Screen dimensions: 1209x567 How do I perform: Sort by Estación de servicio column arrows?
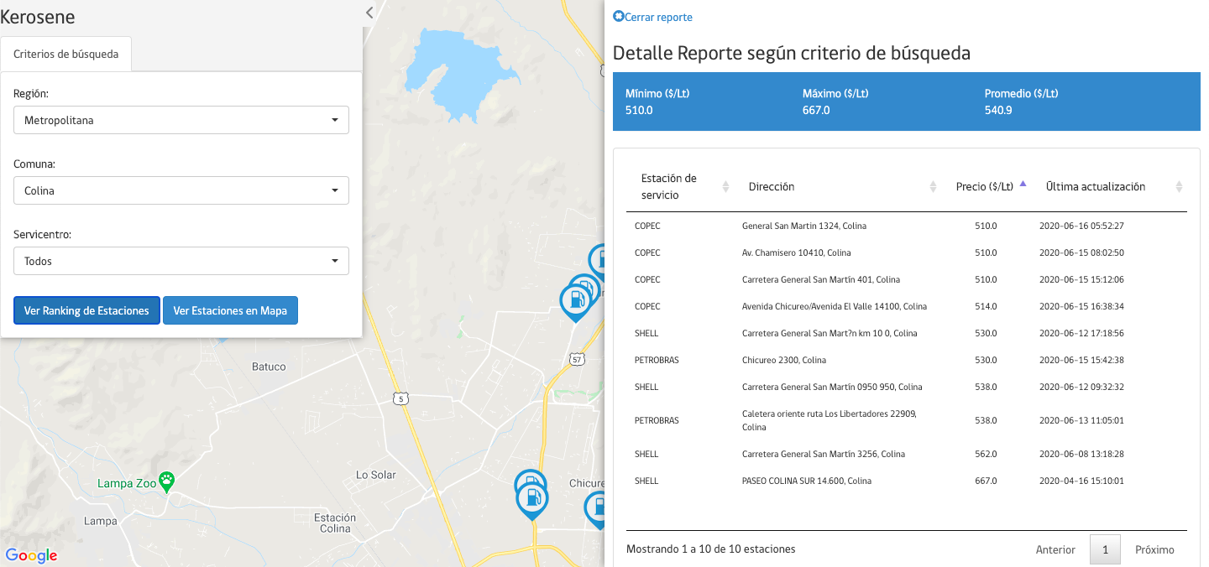(726, 187)
